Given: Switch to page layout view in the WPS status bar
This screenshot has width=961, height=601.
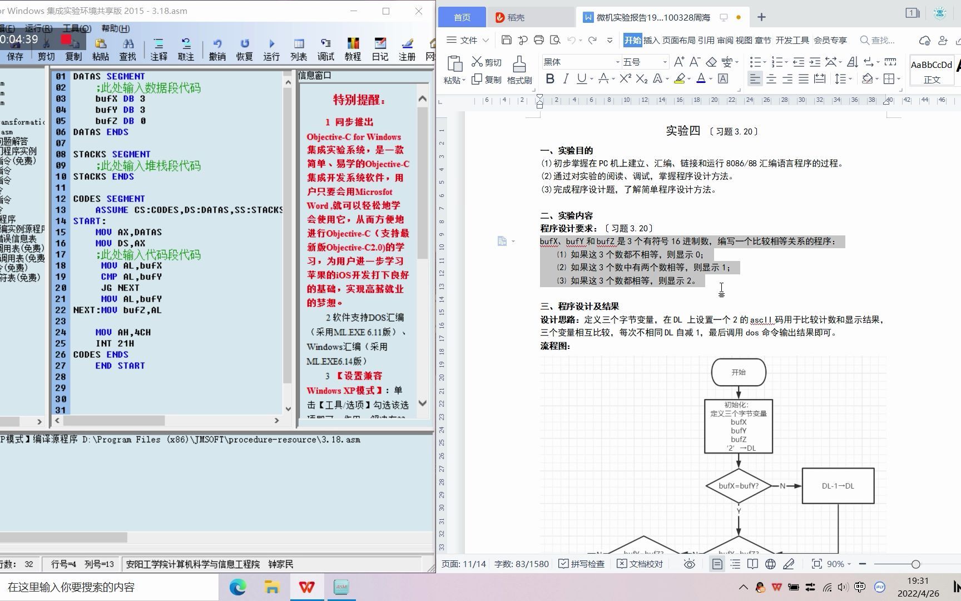Looking at the screenshot, I should [x=717, y=564].
